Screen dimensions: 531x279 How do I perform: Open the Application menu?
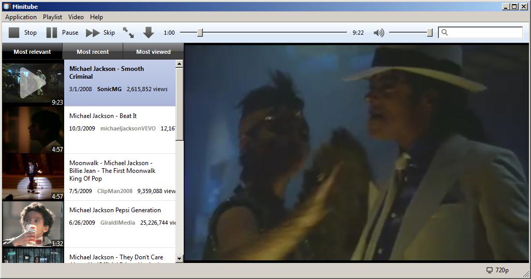[21, 17]
